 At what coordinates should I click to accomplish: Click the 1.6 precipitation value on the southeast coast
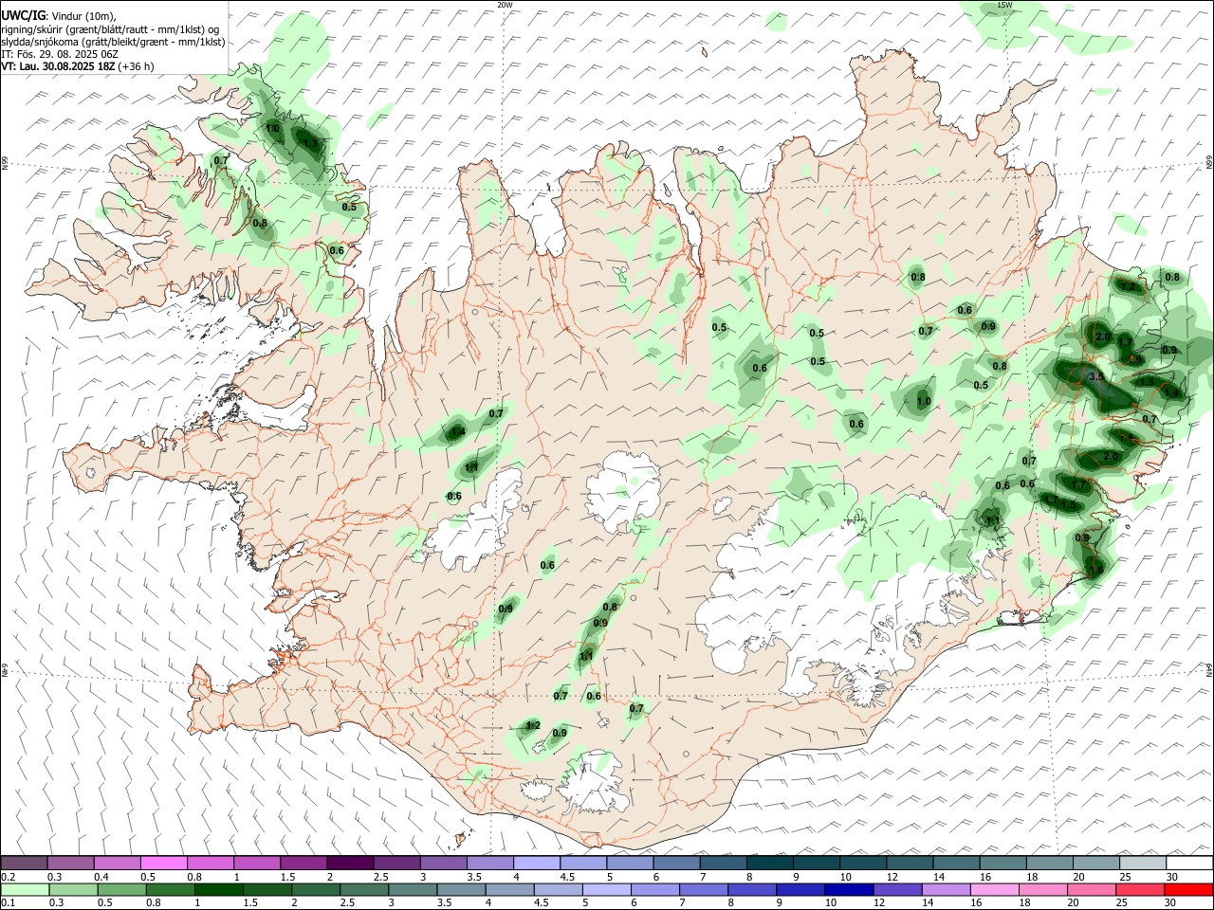click(1096, 569)
